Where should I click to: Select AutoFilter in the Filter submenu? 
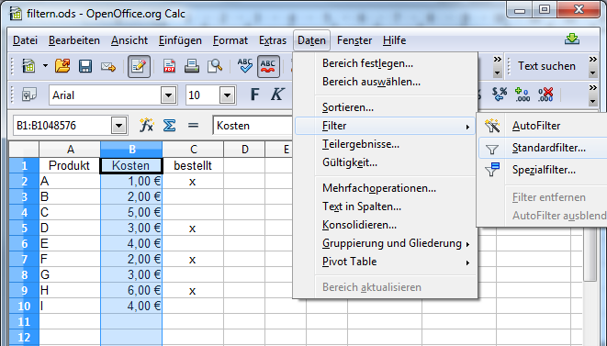tap(543, 126)
